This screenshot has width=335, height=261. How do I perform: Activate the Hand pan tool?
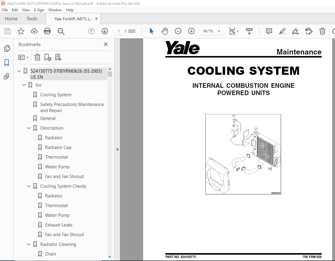[x=165, y=31]
